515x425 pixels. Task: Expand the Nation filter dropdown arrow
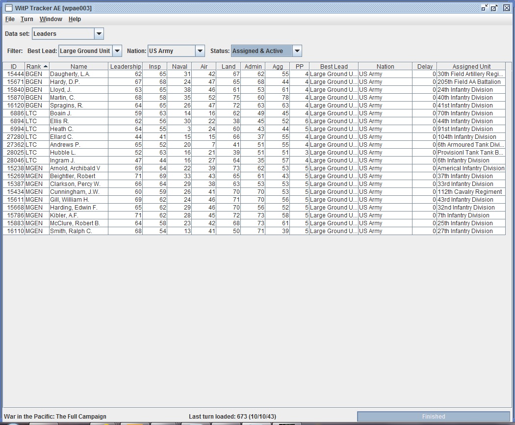point(200,51)
